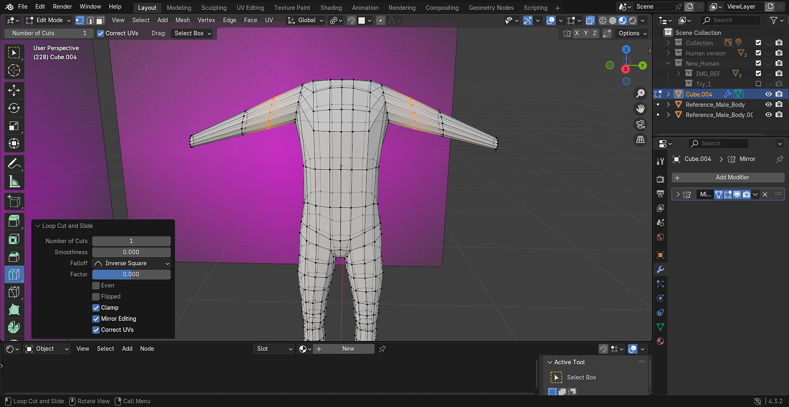Open the Output properties tab

coord(660,194)
